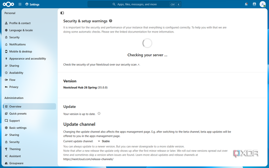The width and height of the screenshot is (269, 168).
Task: Click the Update channel heading
Action: [x=79, y=124]
